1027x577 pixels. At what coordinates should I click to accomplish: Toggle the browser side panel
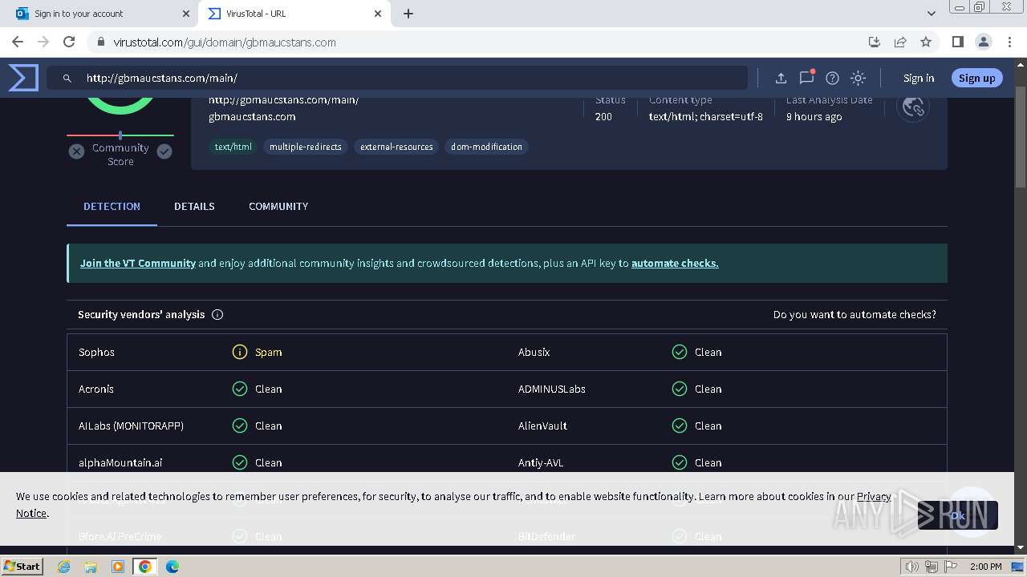click(957, 42)
